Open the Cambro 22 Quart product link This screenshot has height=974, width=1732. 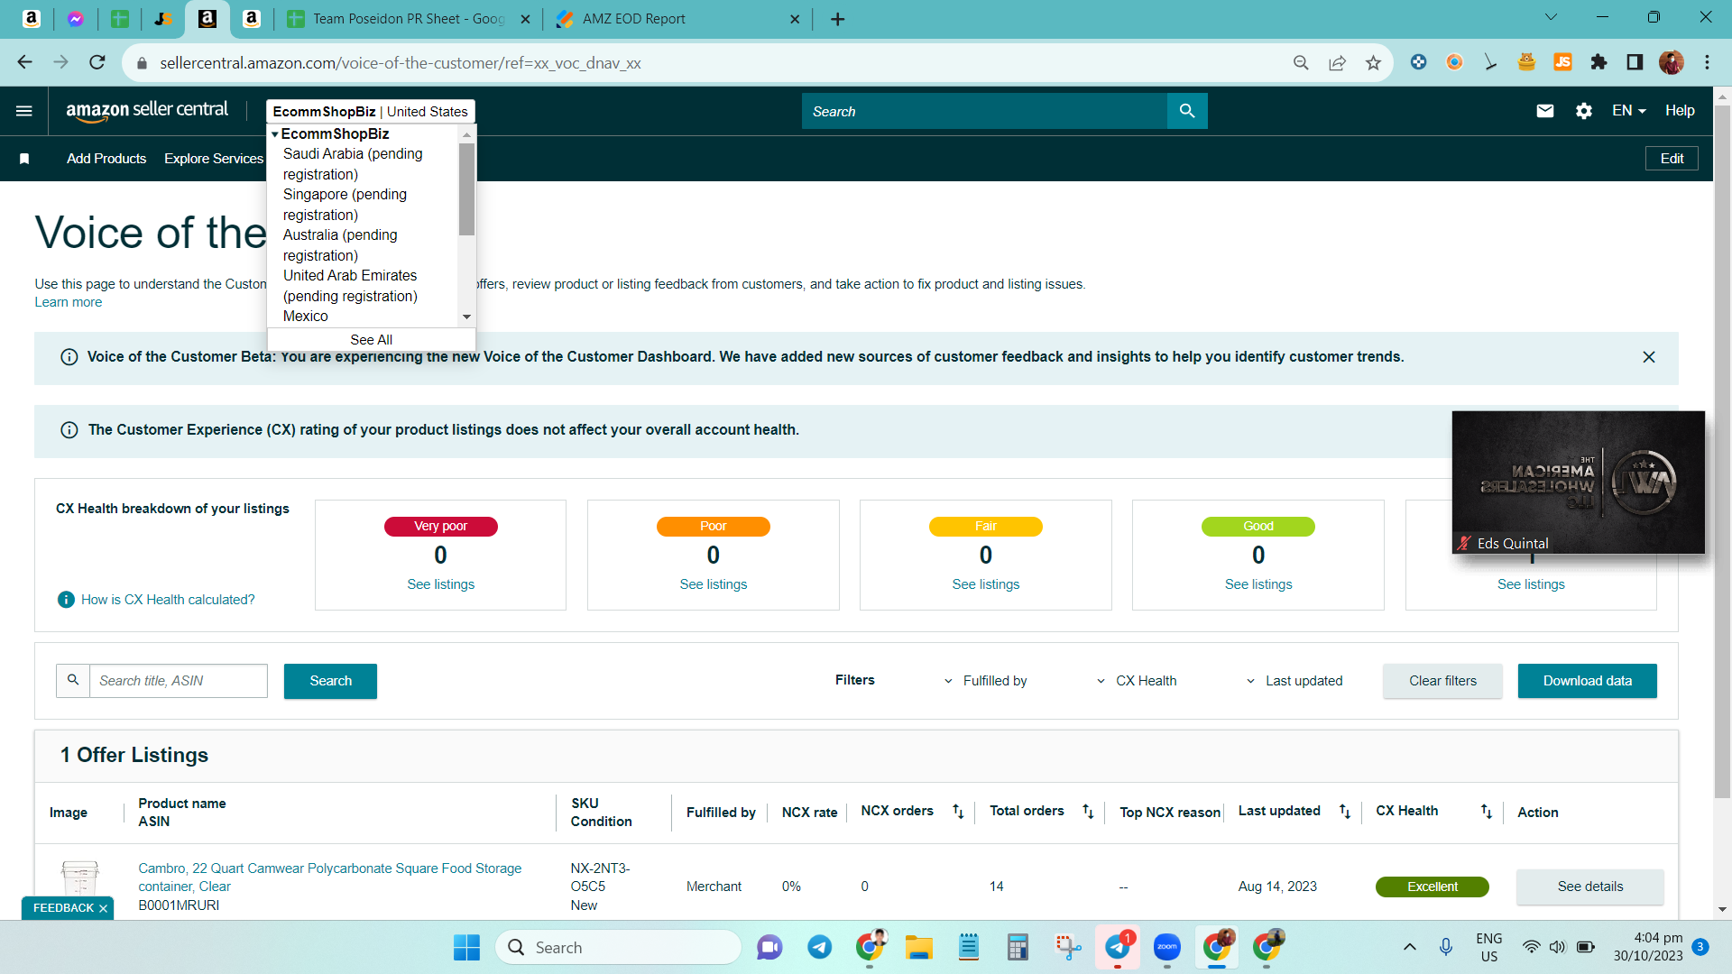(x=329, y=878)
